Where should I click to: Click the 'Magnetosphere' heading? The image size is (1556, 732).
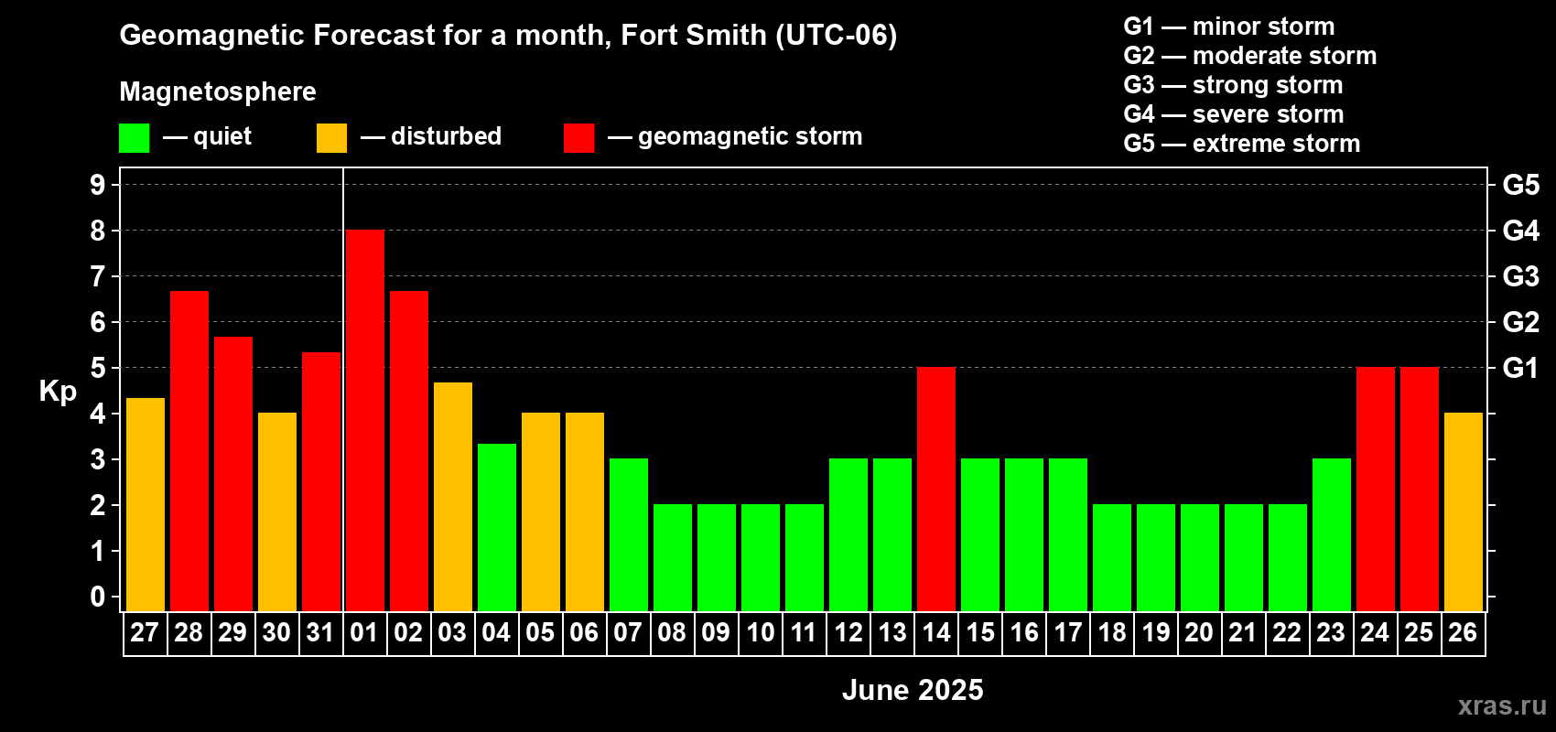point(218,91)
